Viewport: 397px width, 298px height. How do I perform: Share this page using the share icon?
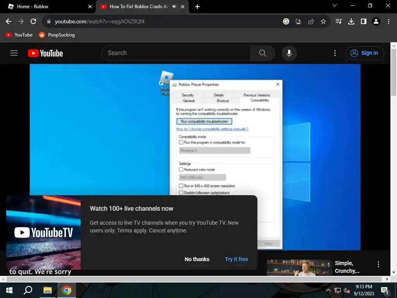[311, 22]
